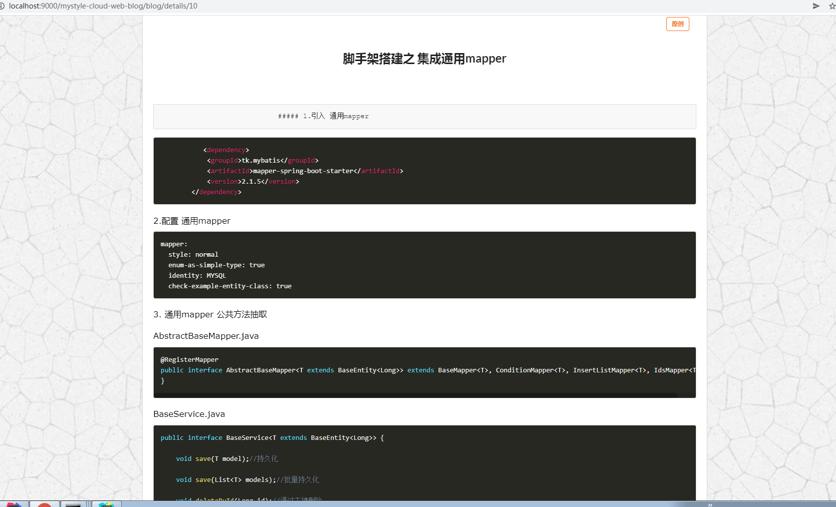The width and height of the screenshot is (836, 507).
Task: Click the BaseService.java heading text
Action: pyautogui.click(x=189, y=414)
